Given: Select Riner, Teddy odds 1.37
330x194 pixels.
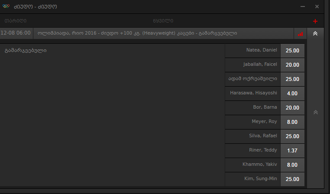Looking at the screenshot, I should pyautogui.click(x=292, y=151).
